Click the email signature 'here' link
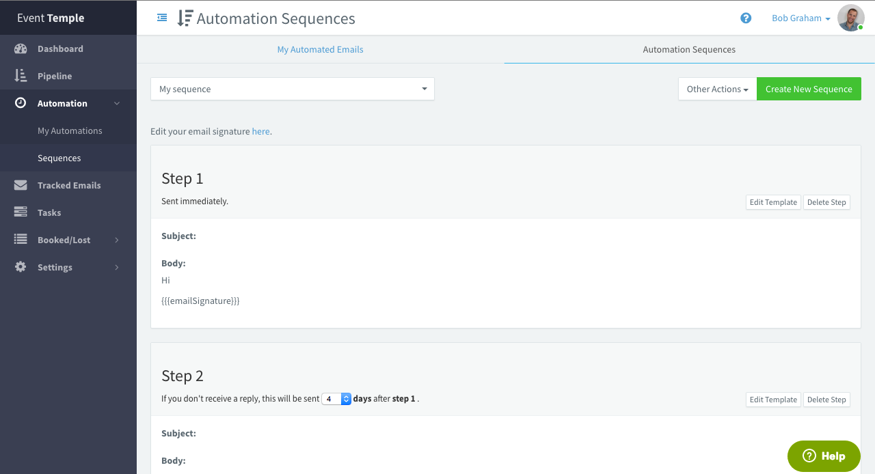875x474 pixels. point(260,131)
